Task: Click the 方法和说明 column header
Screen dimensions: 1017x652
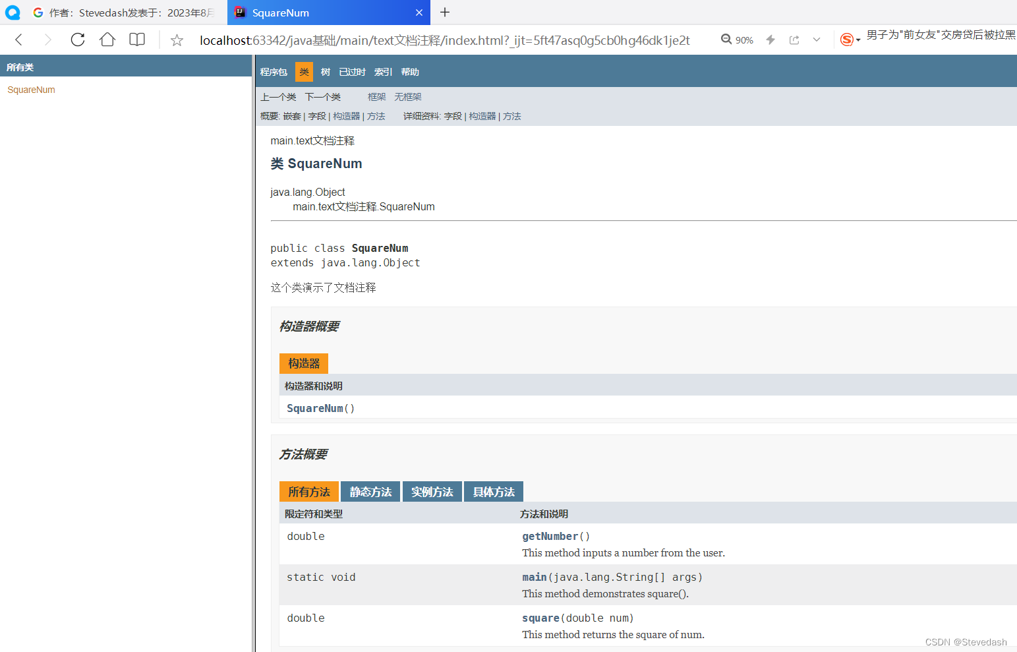Action: (x=544, y=514)
